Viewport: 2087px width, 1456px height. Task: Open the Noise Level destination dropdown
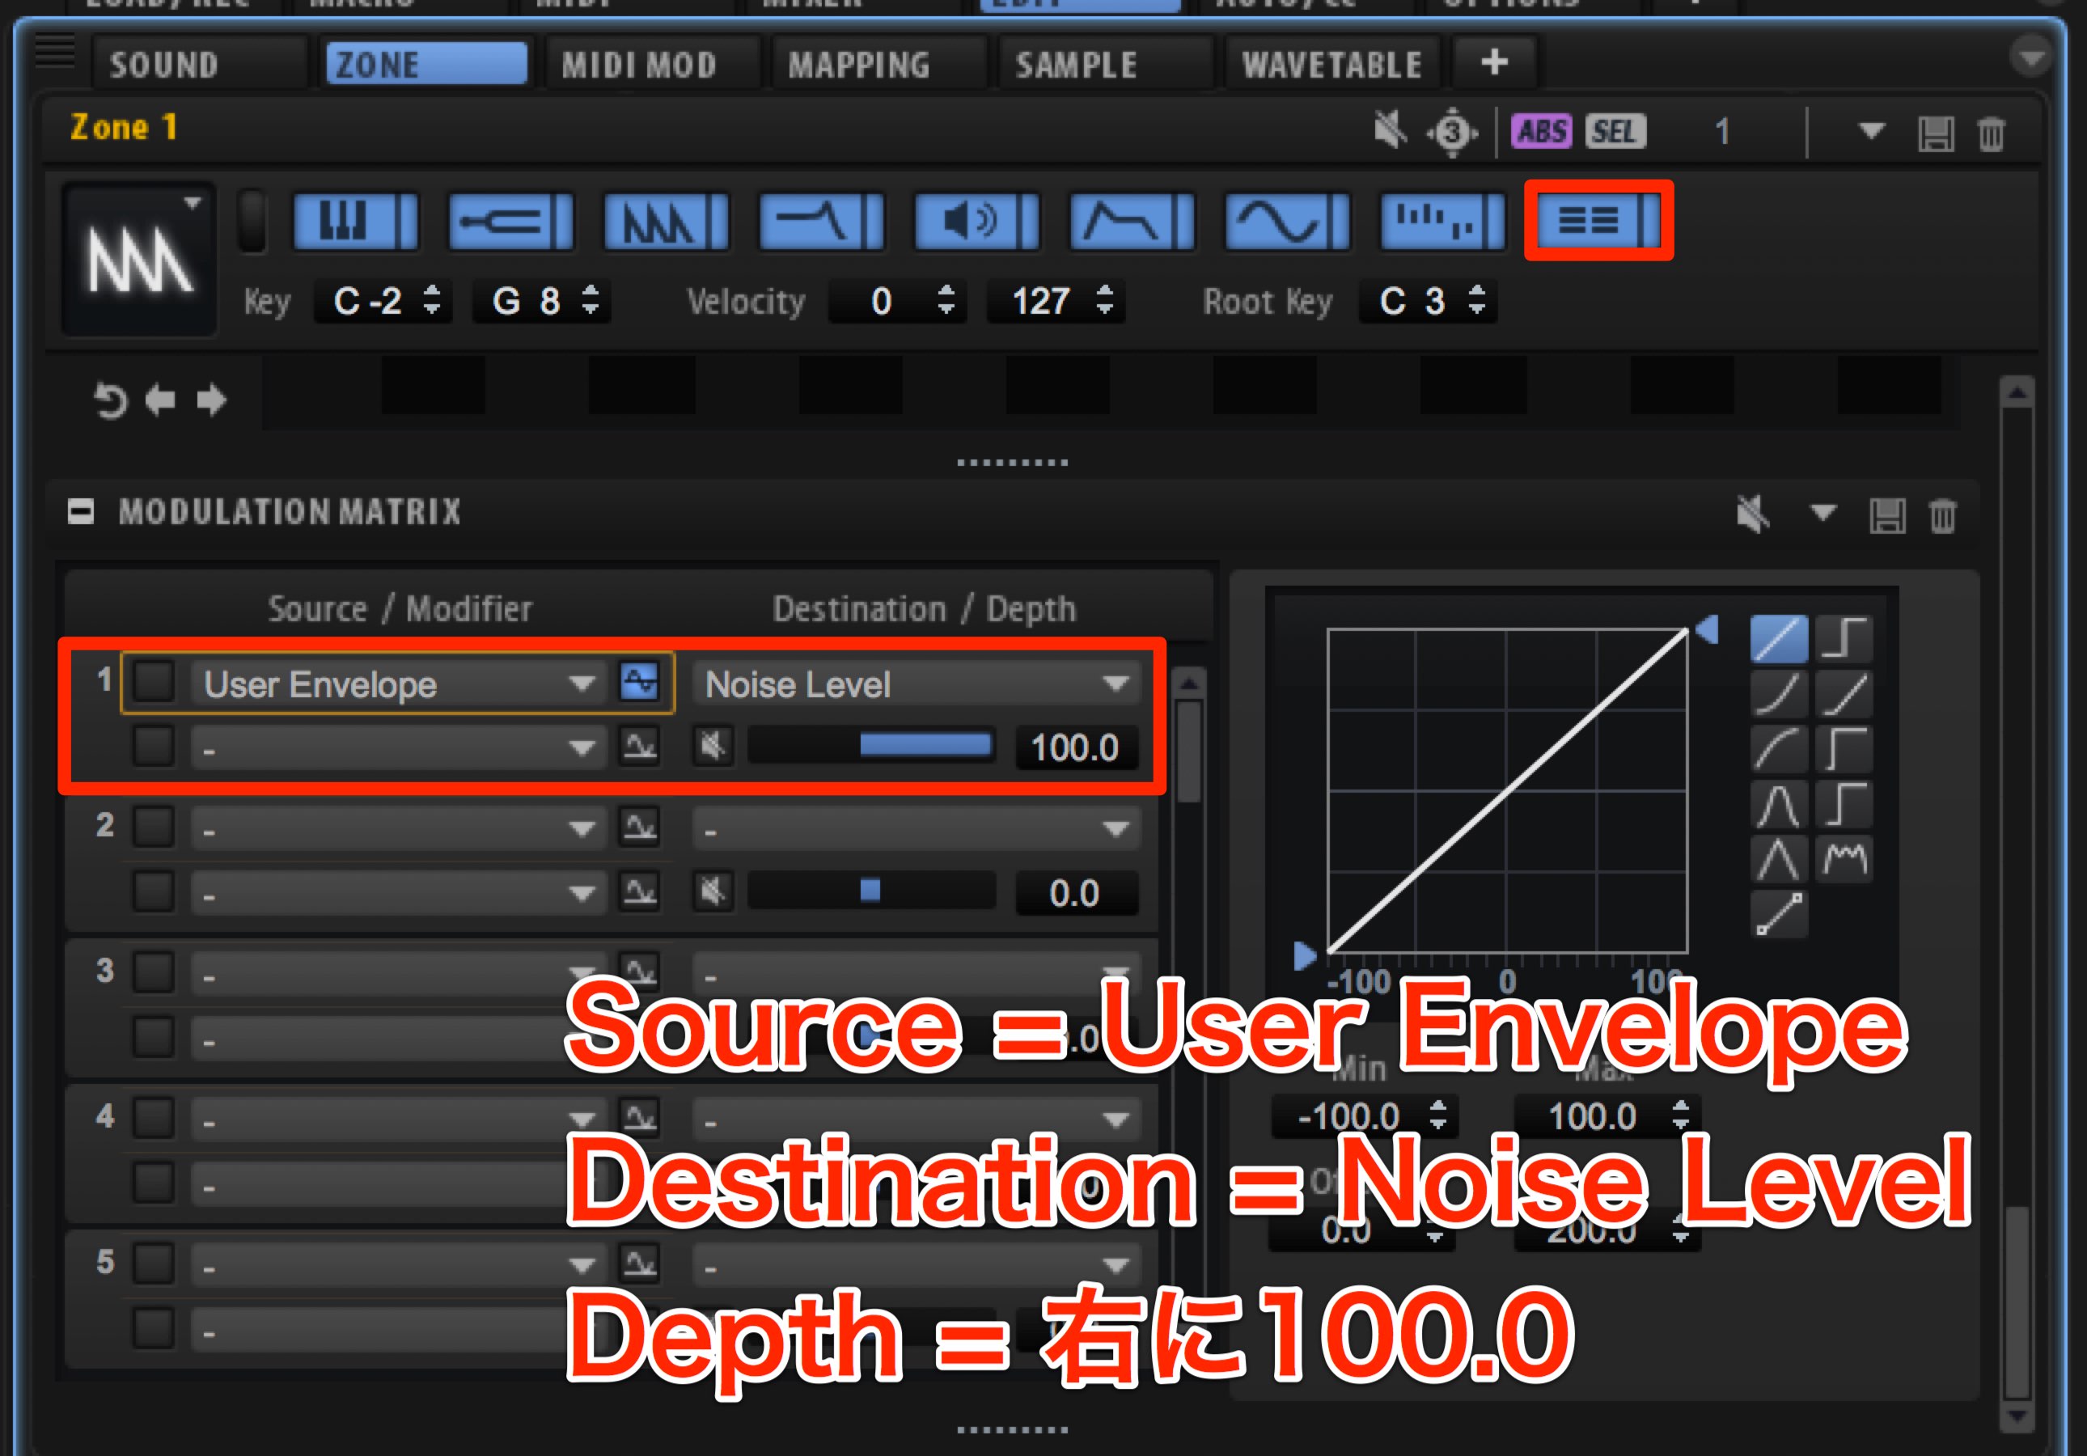(917, 684)
